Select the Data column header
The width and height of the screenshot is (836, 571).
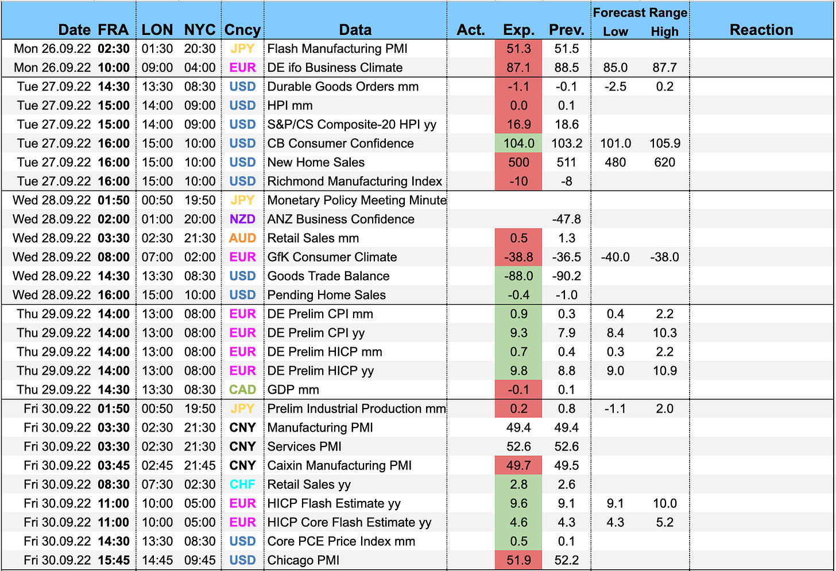355,30
